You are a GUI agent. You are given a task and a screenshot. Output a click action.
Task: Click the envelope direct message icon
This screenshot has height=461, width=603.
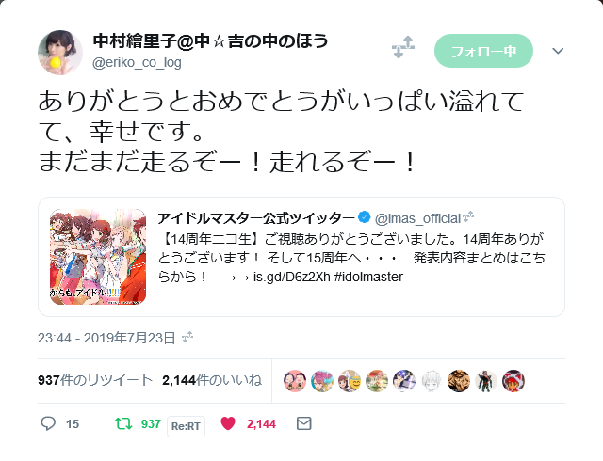pyautogui.click(x=303, y=423)
